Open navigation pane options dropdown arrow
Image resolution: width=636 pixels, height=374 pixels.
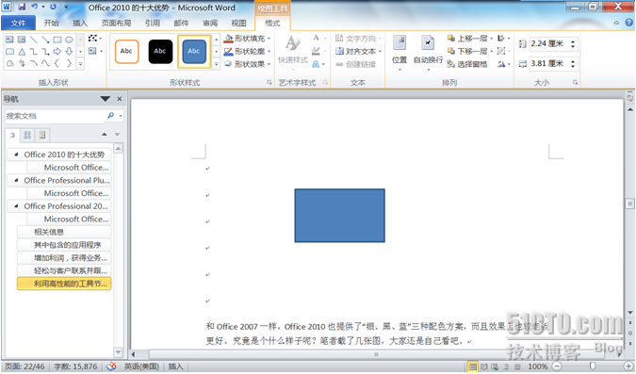click(105, 99)
